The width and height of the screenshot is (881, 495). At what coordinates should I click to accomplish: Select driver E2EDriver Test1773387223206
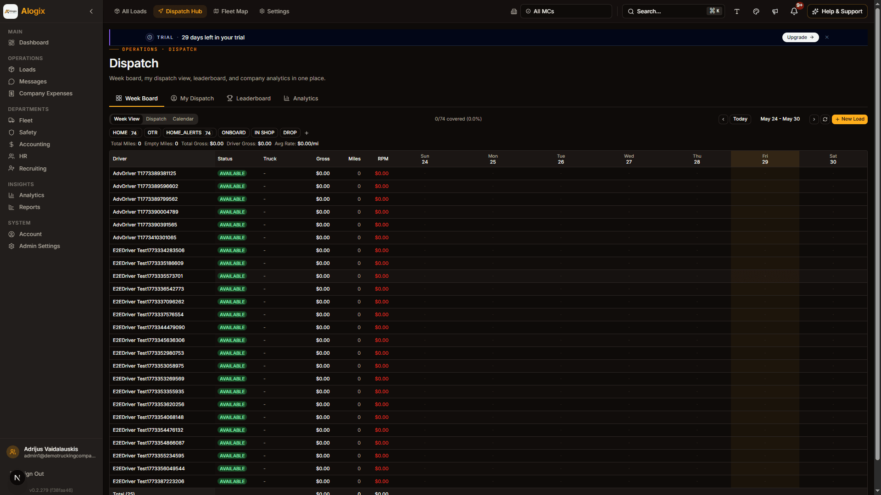click(149, 482)
